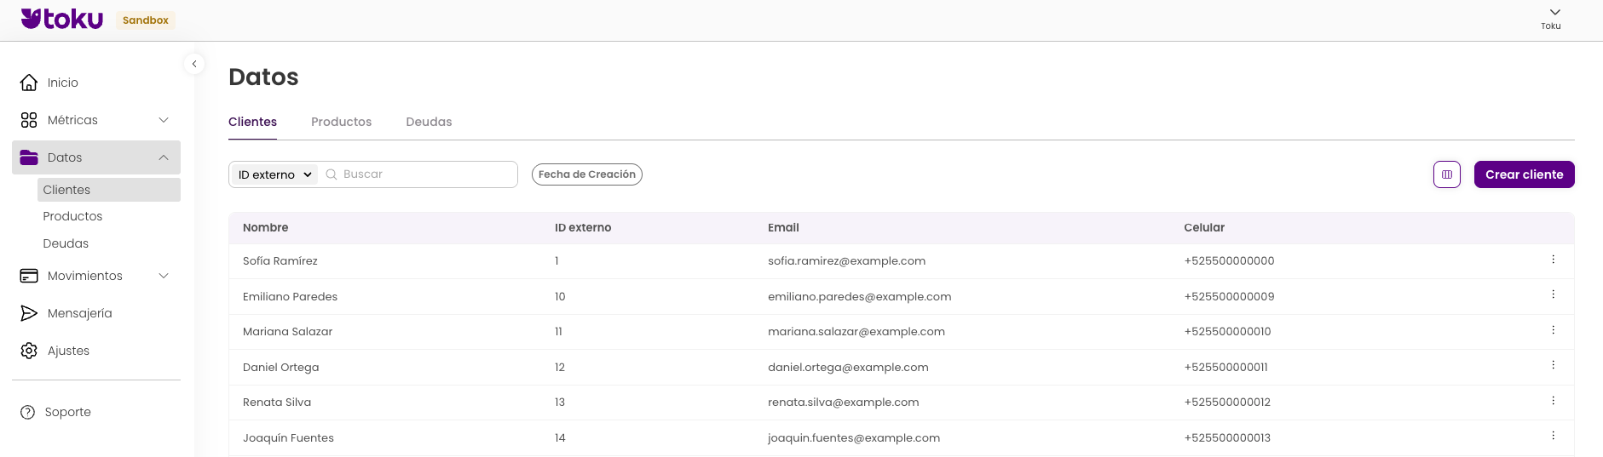This screenshot has height=457, width=1603.
Task: Open row options for Daniel Ortega
Action: (1553, 365)
